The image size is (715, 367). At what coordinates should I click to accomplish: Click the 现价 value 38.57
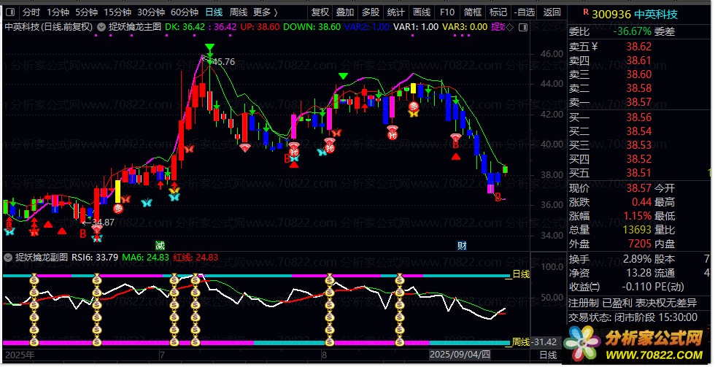[x=639, y=188]
